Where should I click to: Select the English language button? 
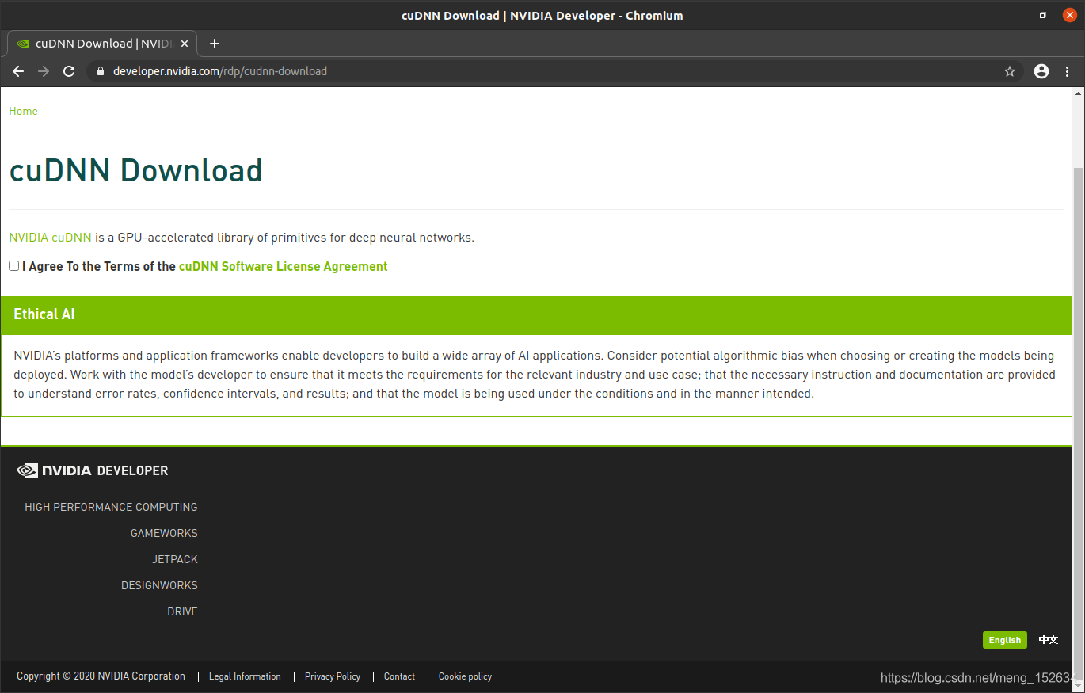click(1005, 640)
